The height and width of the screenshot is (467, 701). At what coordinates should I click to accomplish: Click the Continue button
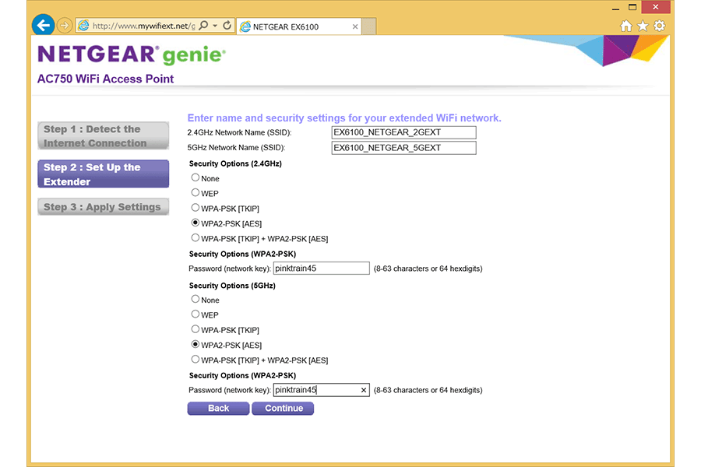click(283, 408)
